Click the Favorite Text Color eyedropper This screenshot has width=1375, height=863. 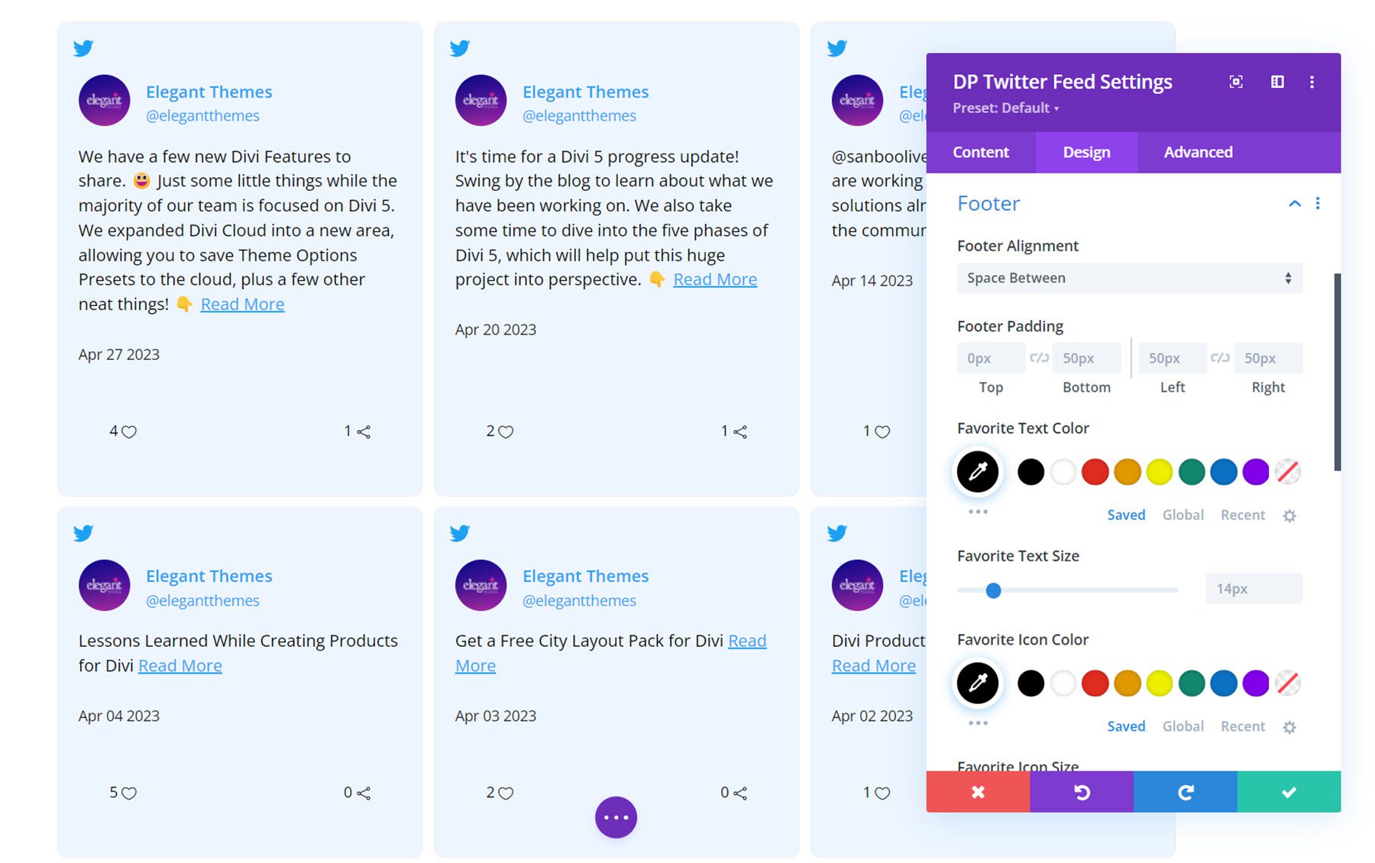pos(978,471)
